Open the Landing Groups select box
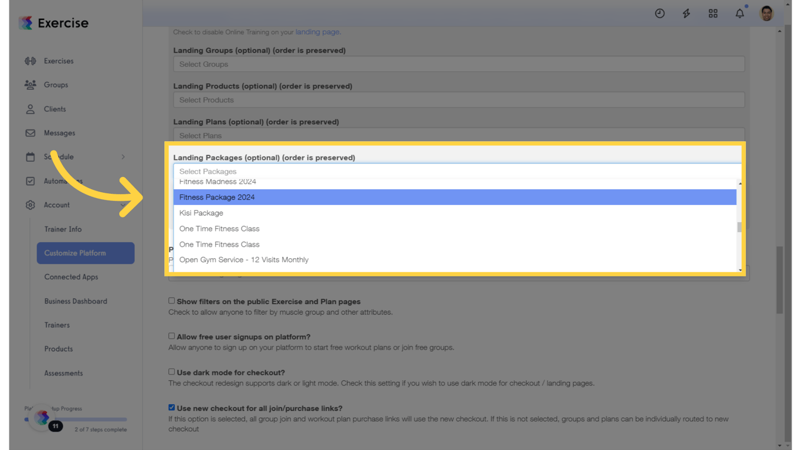 [459, 64]
